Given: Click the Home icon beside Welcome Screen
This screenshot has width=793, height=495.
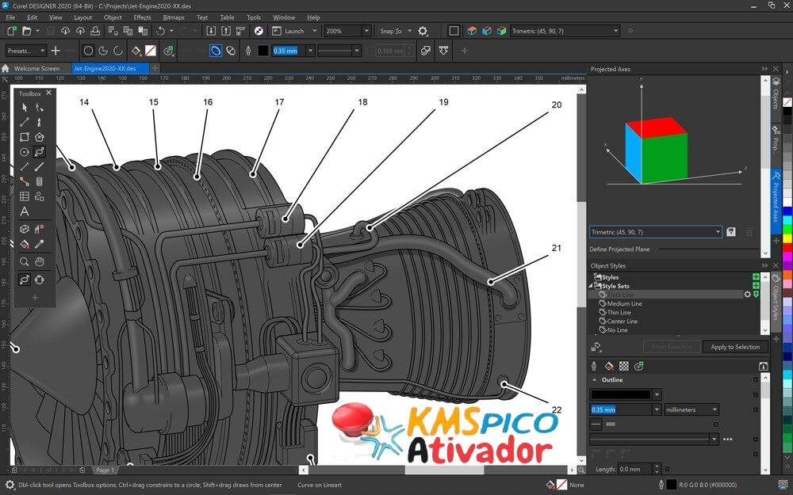Looking at the screenshot, I should pos(6,68).
